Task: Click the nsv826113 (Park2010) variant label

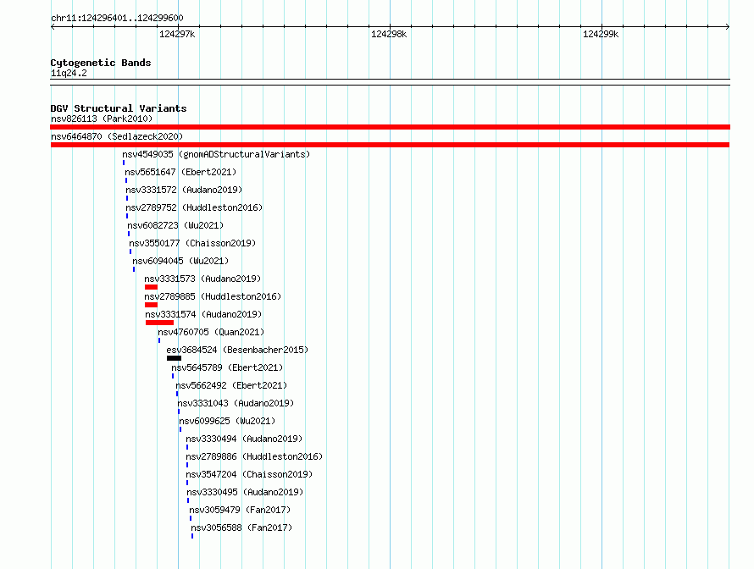Action: [x=102, y=119]
